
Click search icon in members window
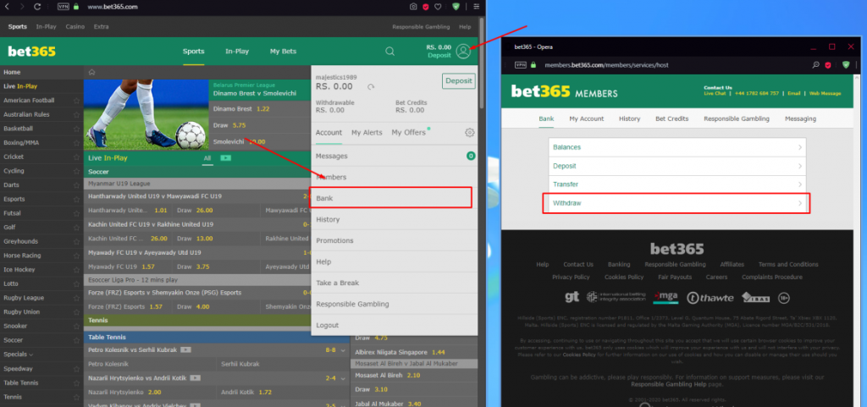tap(815, 64)
